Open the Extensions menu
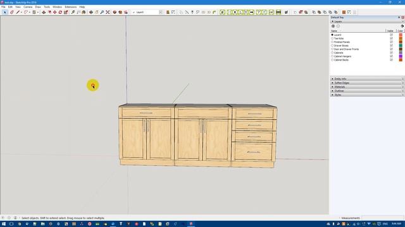This screenshot has height=227, width=405. pyautogui.click(x=71, y=7)
